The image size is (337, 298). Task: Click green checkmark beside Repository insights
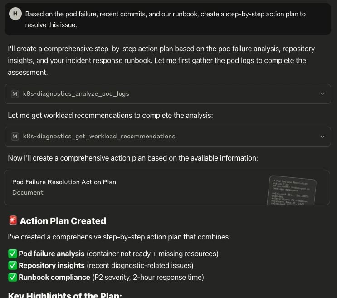pos(12,265)
